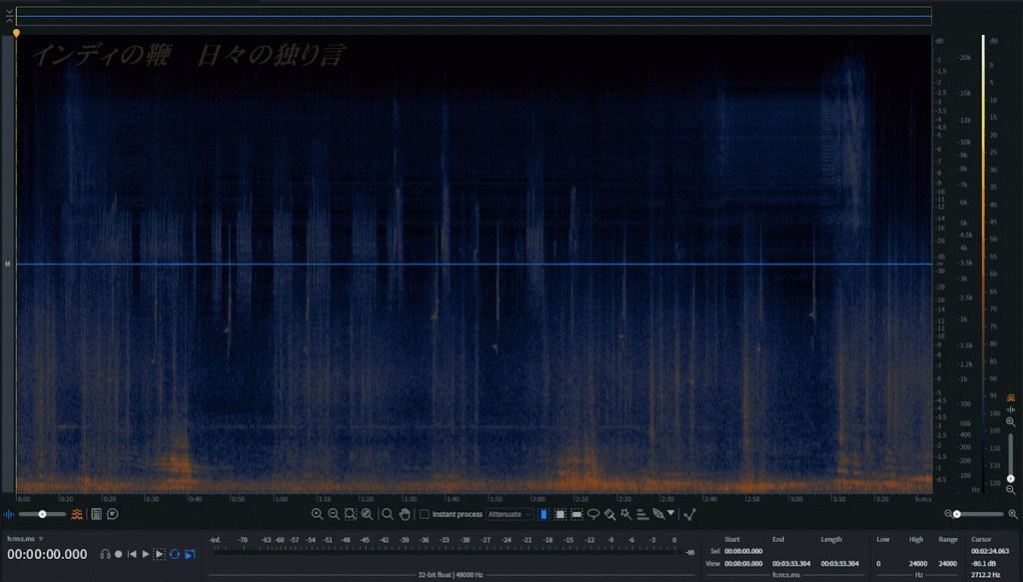Select the Magic Wand tool
The image size is (1023, 582).
point(625,514)
